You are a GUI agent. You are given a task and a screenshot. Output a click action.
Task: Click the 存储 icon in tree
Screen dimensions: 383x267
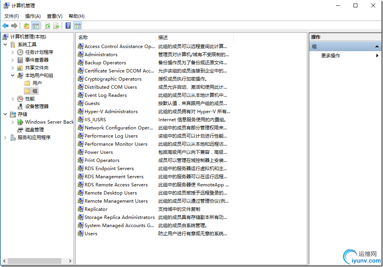pyautogui.click(x=13, y=114)
